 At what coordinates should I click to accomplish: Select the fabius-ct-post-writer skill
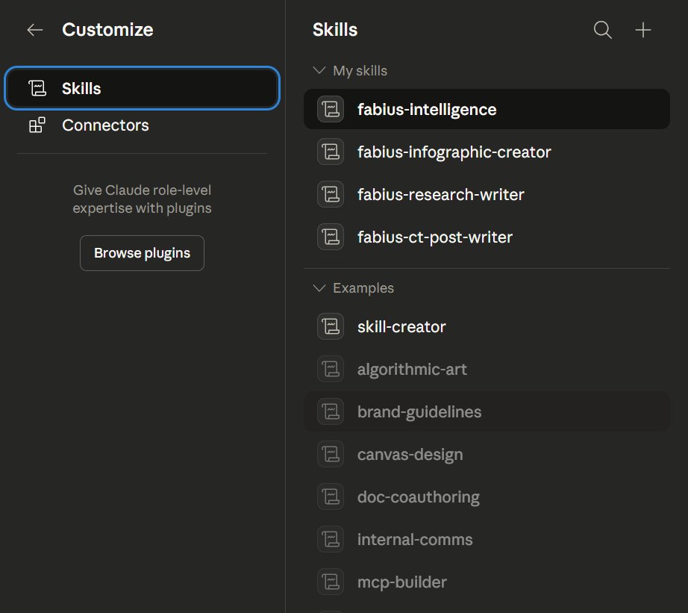pyautogui.click(x=435, y=237)
